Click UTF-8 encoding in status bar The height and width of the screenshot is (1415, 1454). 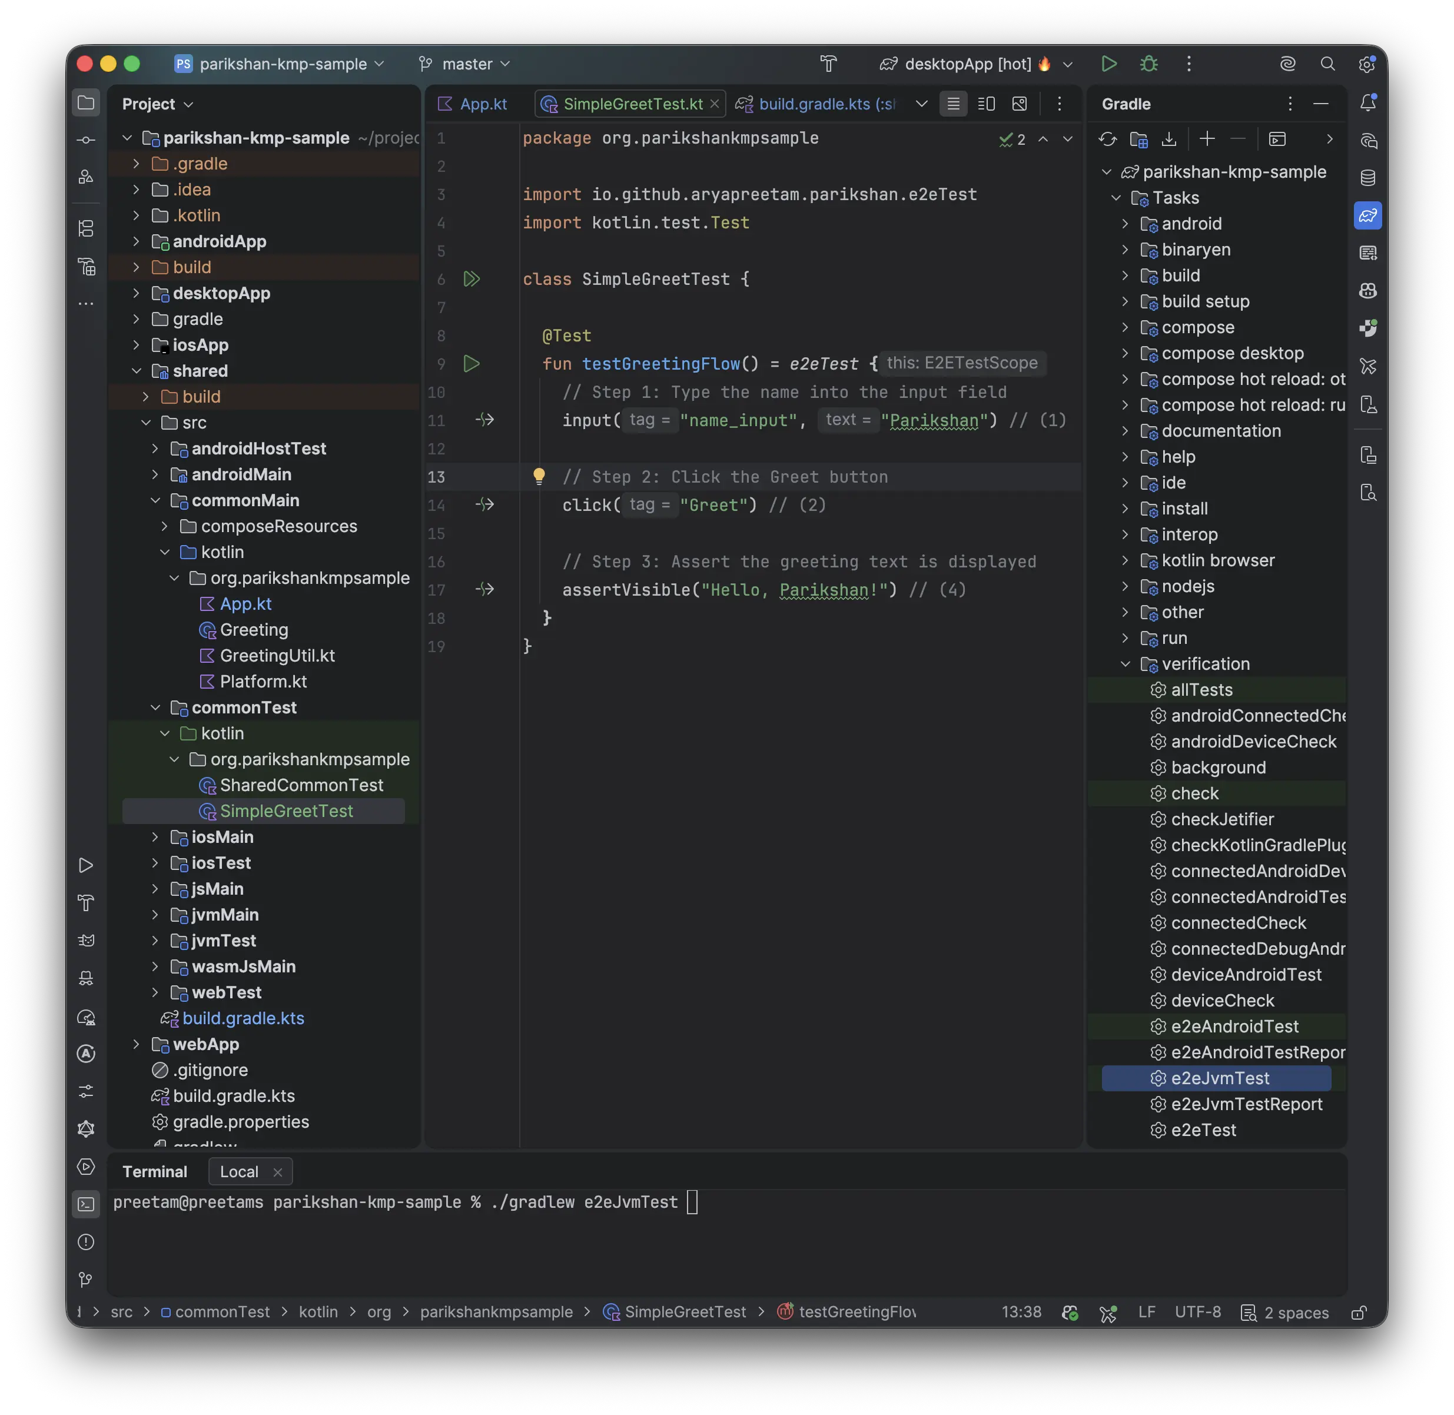click(1197, 1313)
